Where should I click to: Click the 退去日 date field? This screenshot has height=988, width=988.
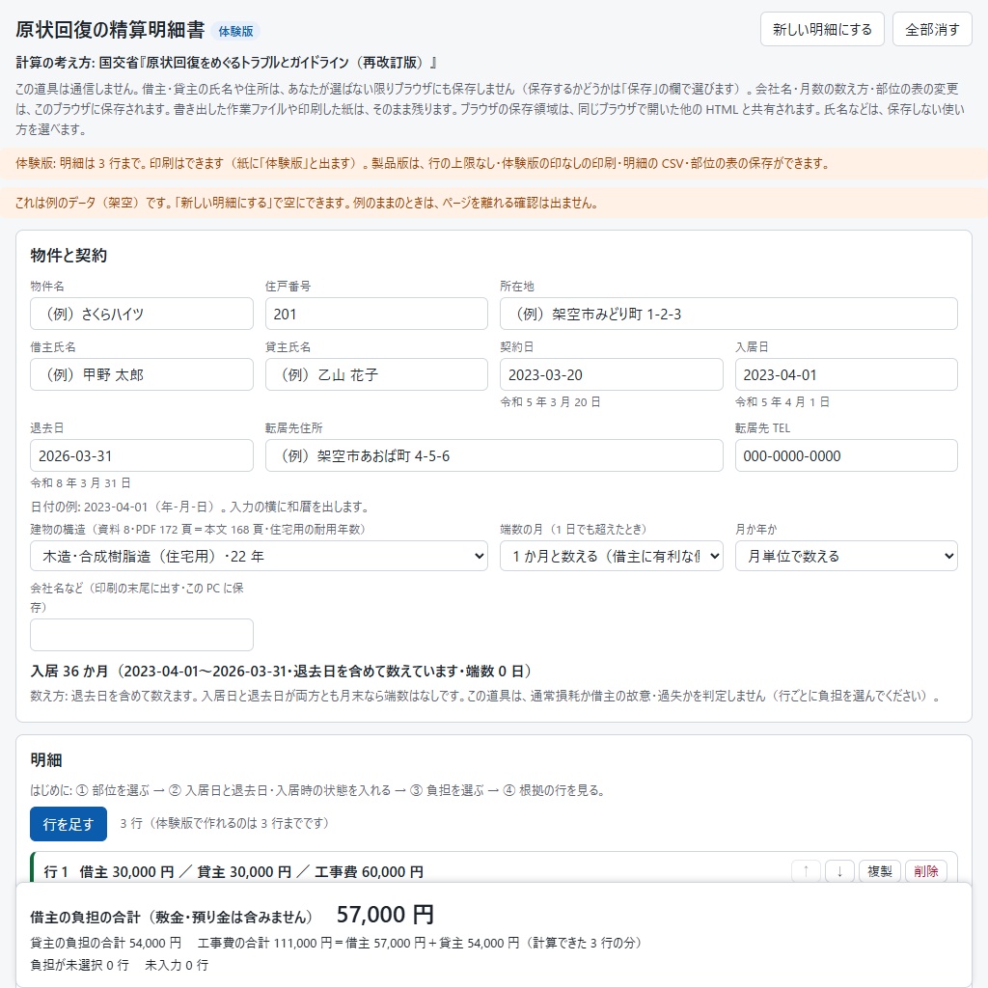[x=141, y=455]
